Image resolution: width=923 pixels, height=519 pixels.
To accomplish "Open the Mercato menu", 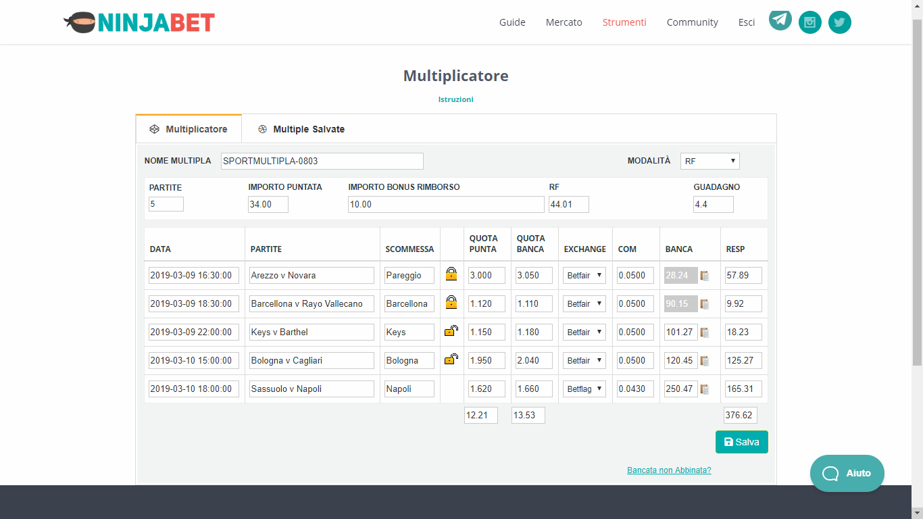I will coord(564,22).
